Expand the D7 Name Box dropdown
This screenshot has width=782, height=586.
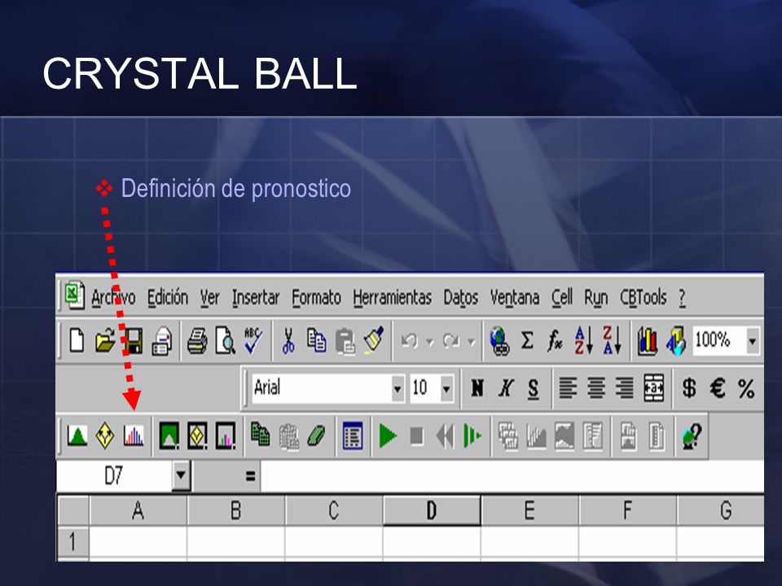coord(181,474)
